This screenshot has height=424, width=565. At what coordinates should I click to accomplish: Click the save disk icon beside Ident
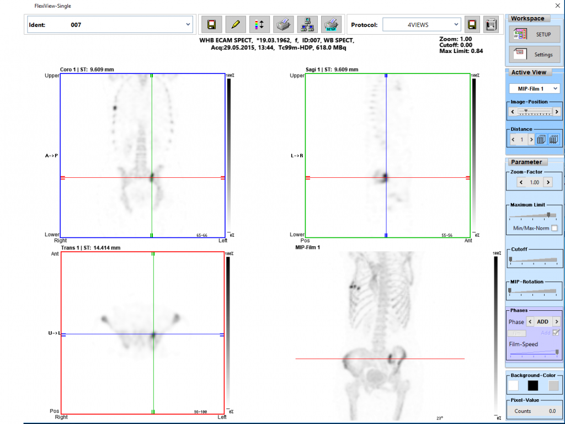click(x=211, y=24)
